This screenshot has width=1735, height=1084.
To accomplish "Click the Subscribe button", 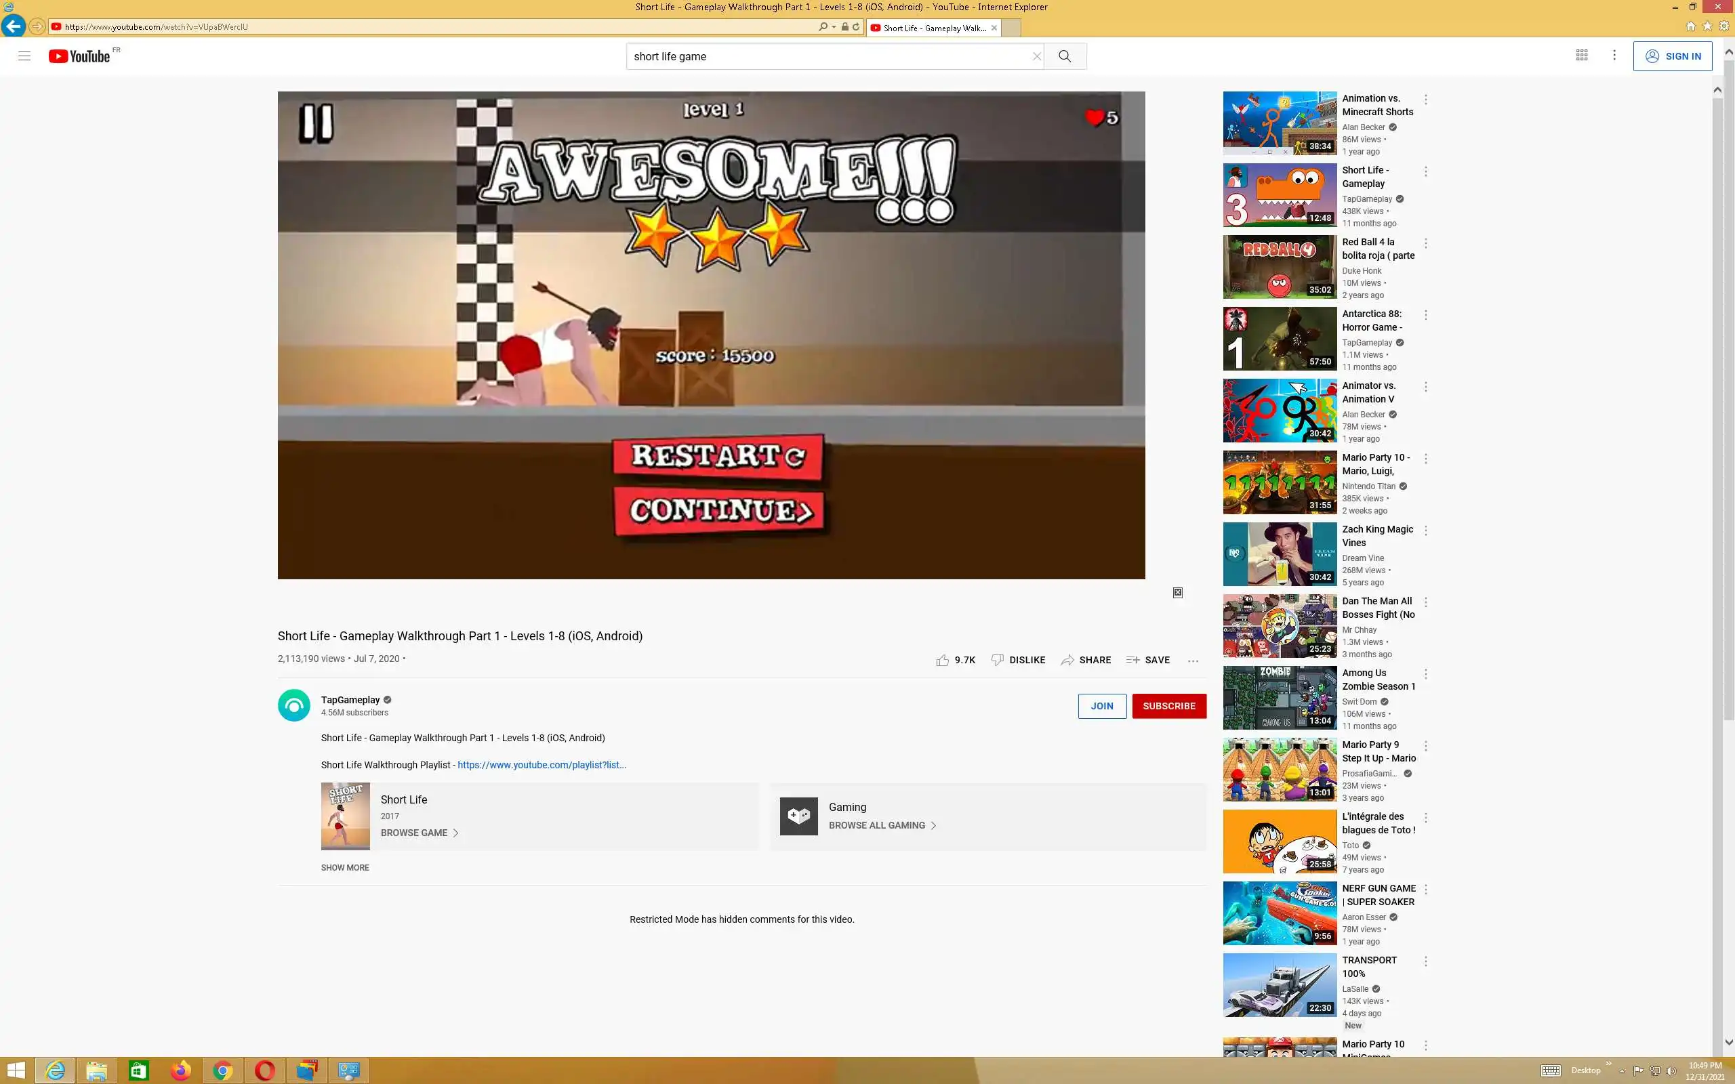I will click(x=1168, y=705).
